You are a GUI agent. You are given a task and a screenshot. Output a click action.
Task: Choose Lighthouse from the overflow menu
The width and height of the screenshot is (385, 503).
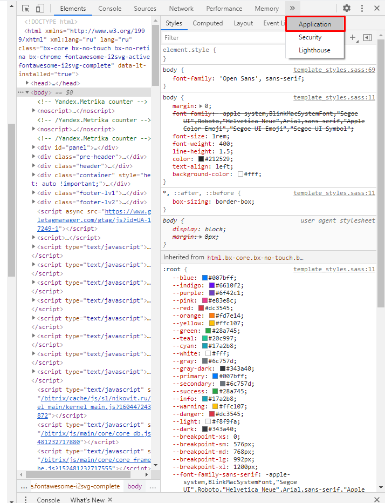pos(315,50)
